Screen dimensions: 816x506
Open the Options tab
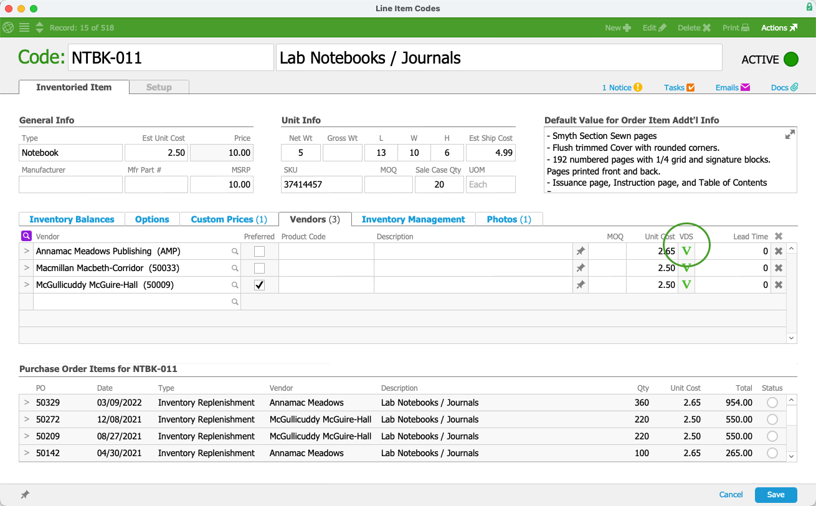click(152, 219)
